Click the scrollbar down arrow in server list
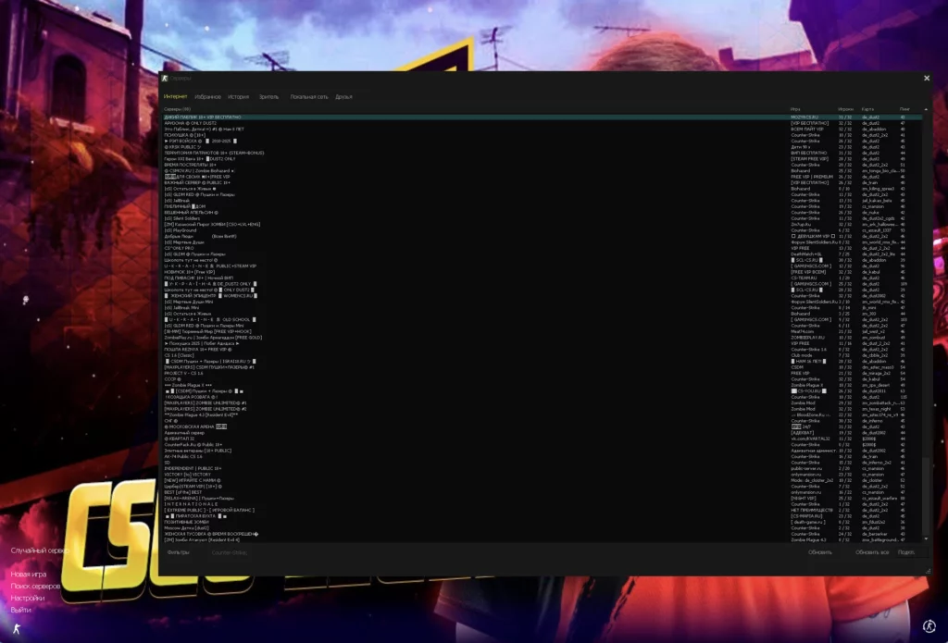Viewport: 948px width, 643px height. (x=926, y=539)
